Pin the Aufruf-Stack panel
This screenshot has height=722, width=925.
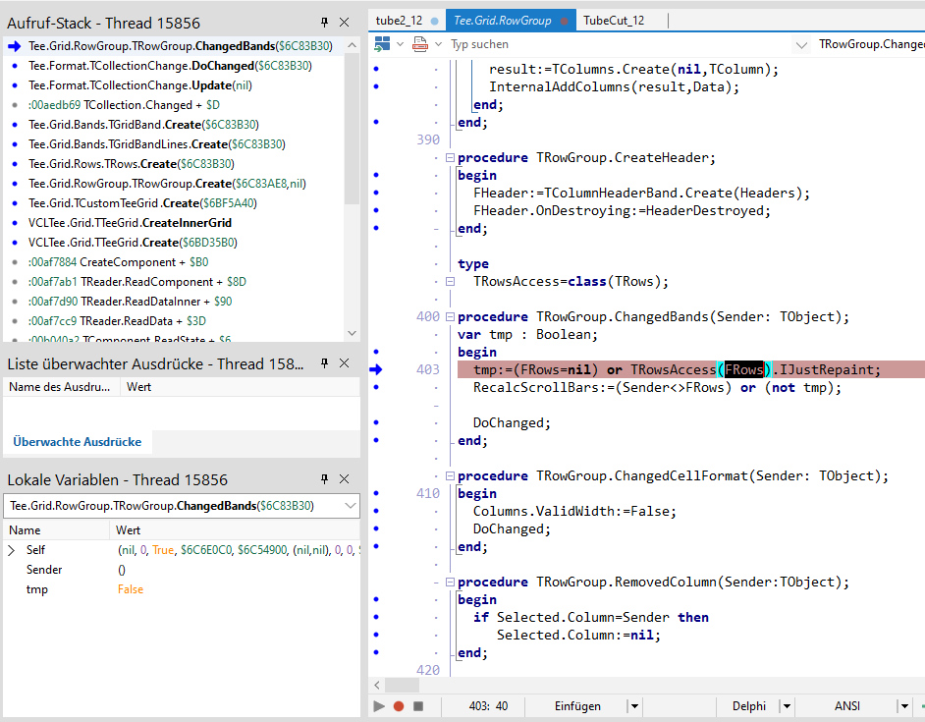coord(324,23)
